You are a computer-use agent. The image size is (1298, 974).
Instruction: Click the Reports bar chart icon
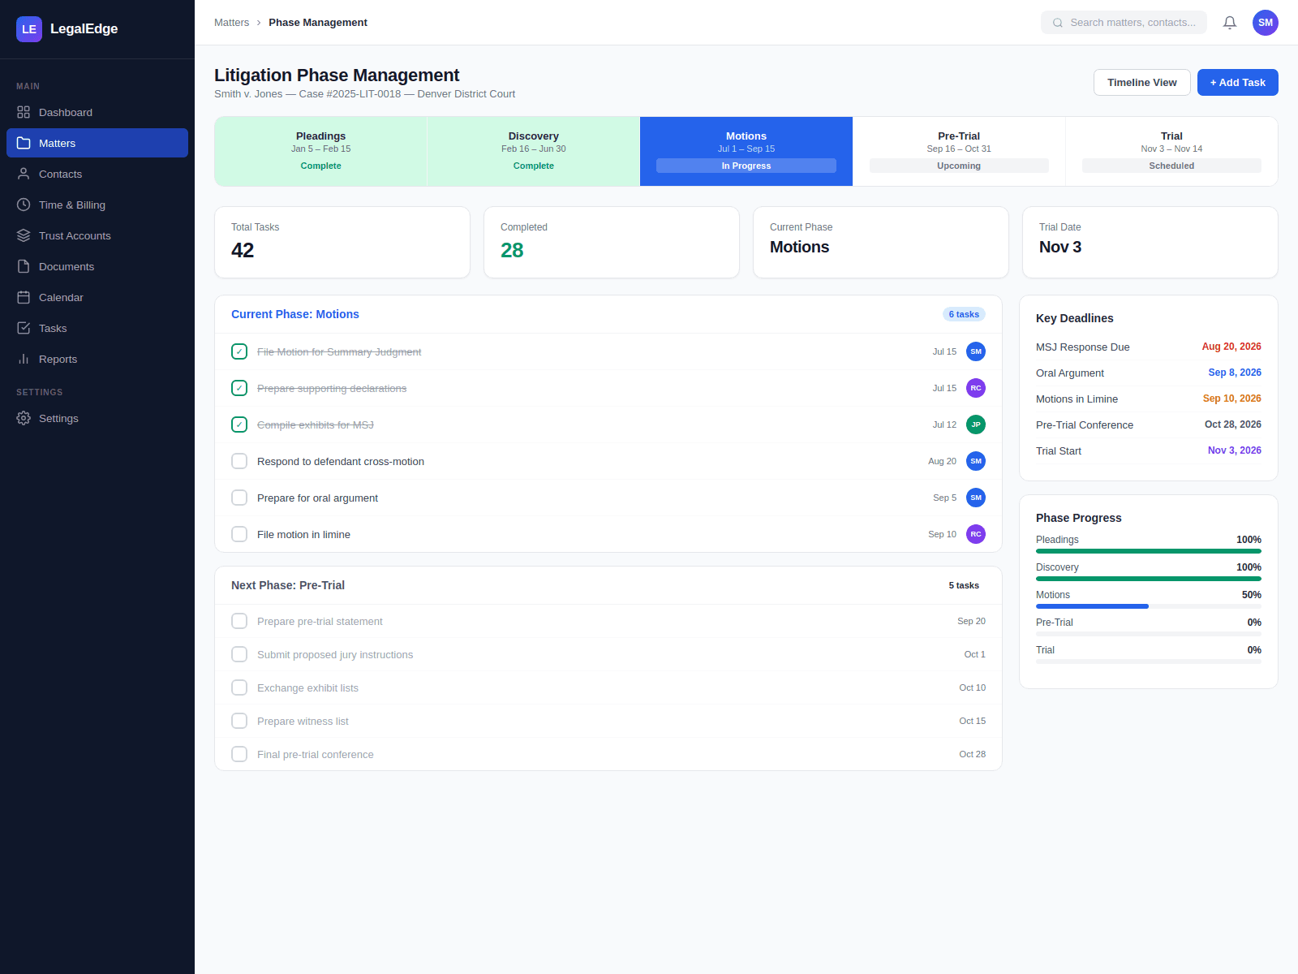(24, 359)
